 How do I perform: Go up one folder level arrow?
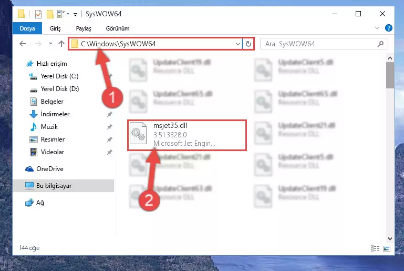pos(61,44)
